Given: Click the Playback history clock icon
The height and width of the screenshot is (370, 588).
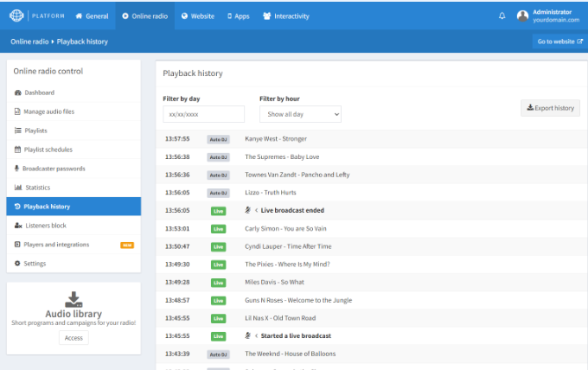Looking at the screenshot, I should pos(17,207).
